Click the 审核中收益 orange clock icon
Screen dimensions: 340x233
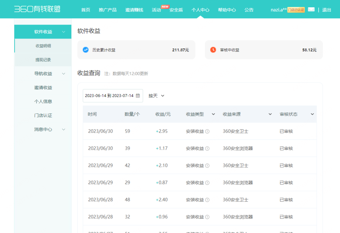pyautogui.click(x=213, y=50)
